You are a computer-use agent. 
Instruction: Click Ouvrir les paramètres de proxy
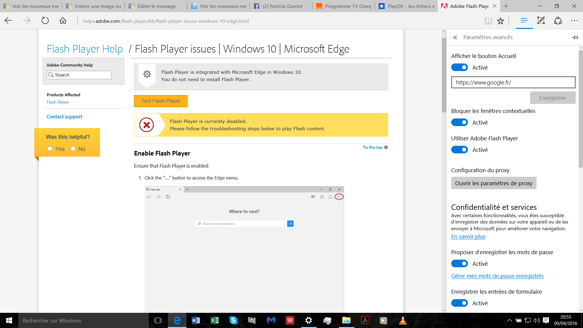[494, 183]
